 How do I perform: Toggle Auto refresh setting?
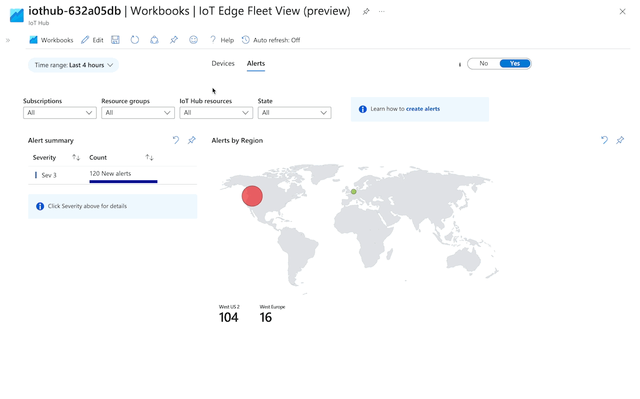tap(271, 40)
